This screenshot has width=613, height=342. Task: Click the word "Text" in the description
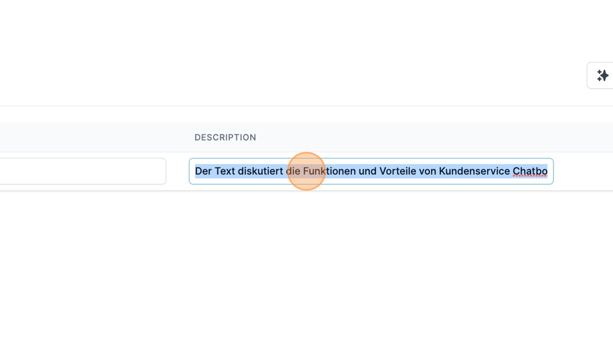(224, 171)
